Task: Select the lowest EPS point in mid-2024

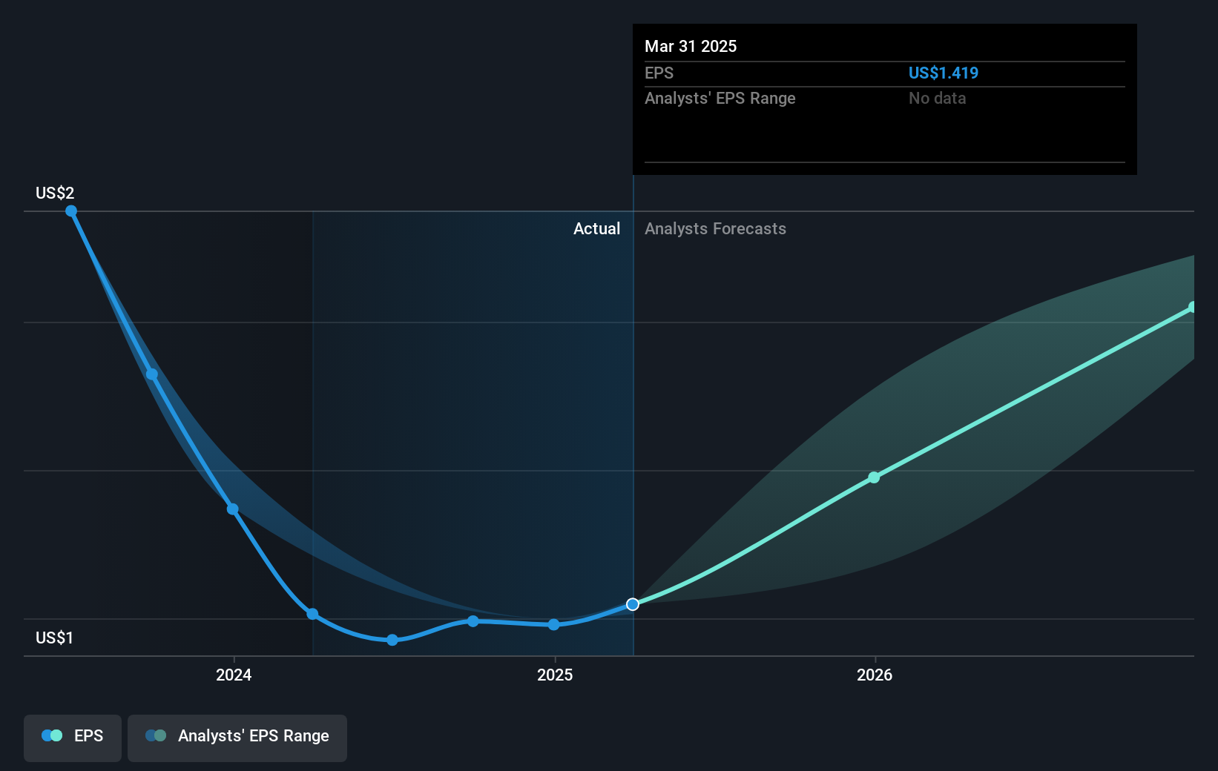Action: pyautogui.click(x=392, y=640)
